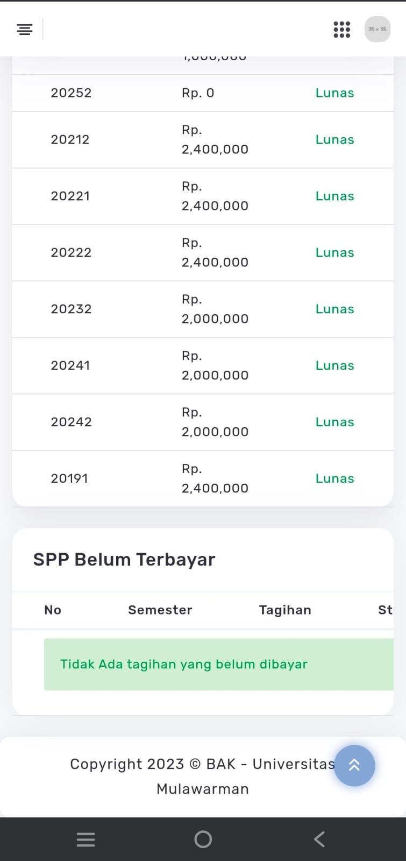
Task: Click the Rp. 0 amount for 20252
Action: 198,93
